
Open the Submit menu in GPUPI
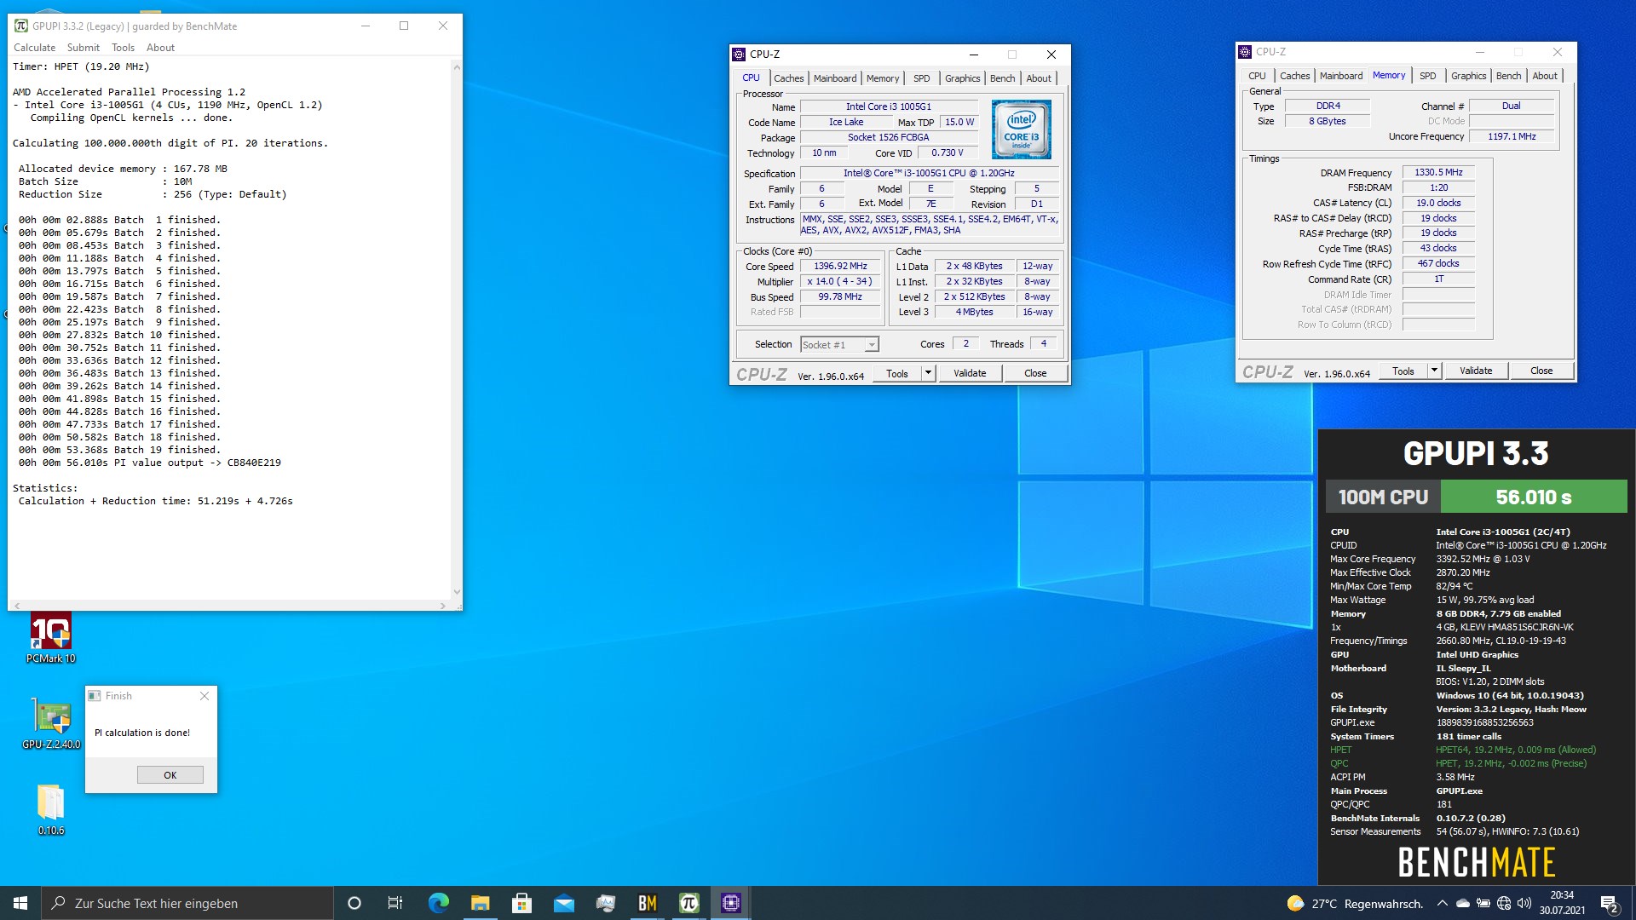coord(84,48)
